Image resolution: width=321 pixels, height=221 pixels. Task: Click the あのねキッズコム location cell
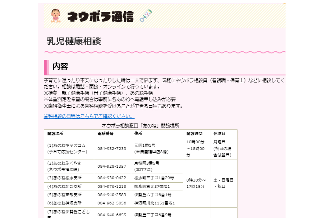67,148
